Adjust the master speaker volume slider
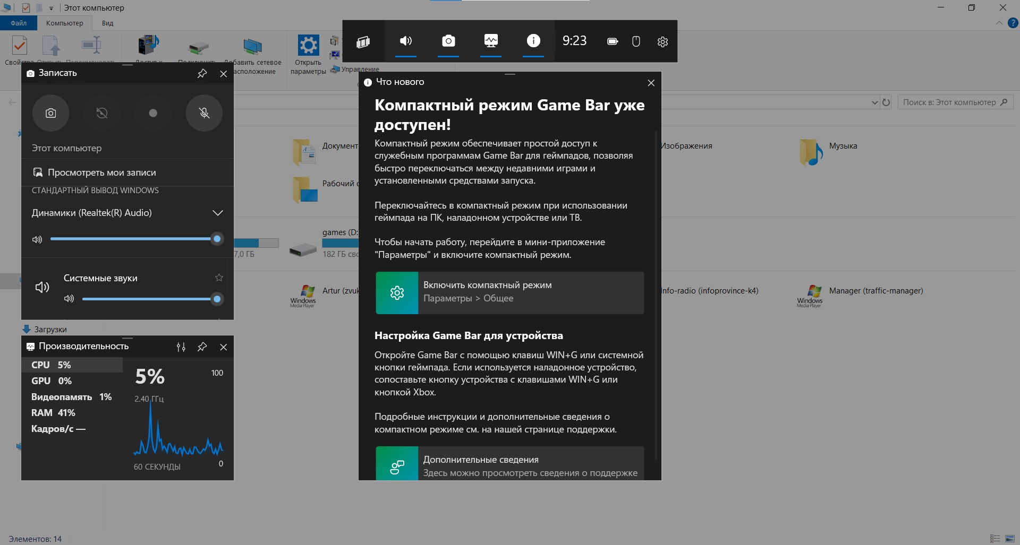The height and width of the screenshot is (545, 1020). (136, 239)
